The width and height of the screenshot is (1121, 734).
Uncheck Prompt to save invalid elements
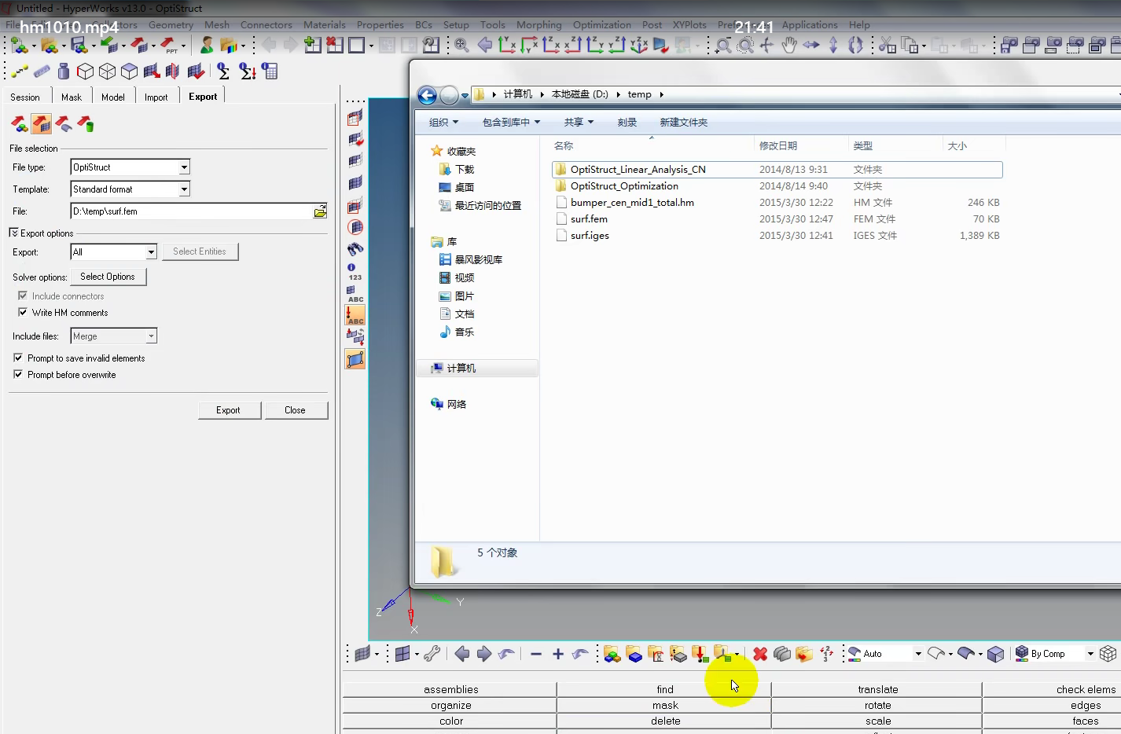18,358
